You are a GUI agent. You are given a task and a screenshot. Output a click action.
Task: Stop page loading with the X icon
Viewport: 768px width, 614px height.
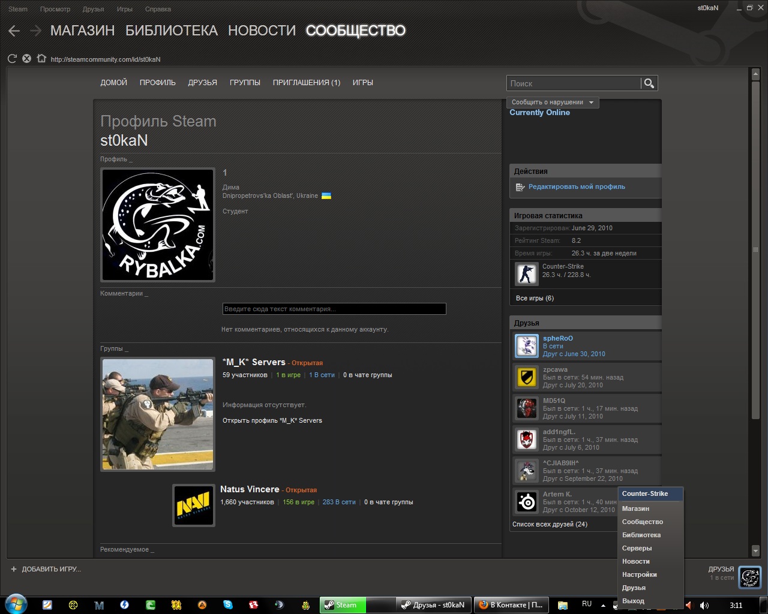(26, 59)
